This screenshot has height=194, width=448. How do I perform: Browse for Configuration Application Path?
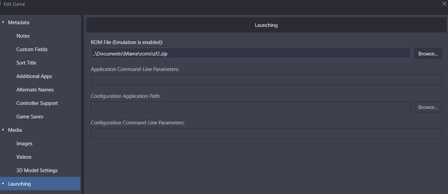(428, 107)
